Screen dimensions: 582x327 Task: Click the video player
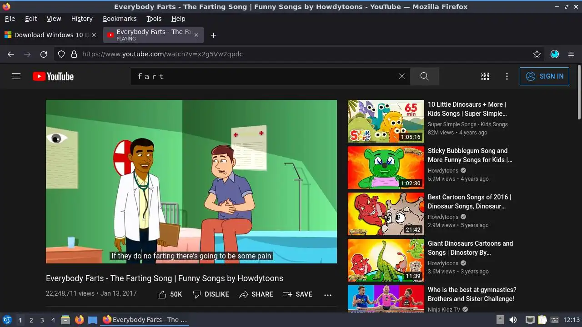point(191,182)
